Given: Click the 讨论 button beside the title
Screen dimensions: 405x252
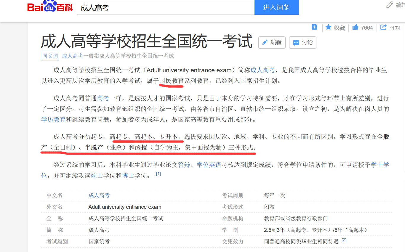Looking at the screenshot, I should 303,42.
